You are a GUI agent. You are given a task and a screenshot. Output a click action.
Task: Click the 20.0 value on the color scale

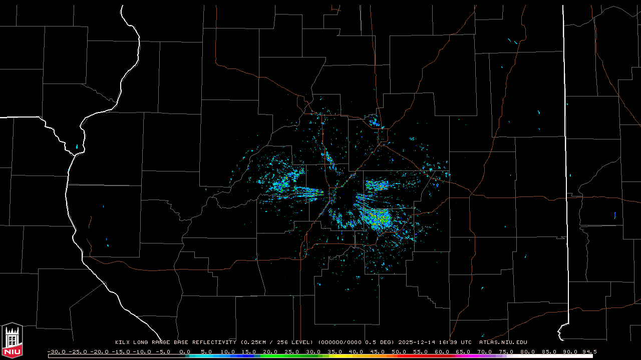pyautogui.click(x=270, y=351)
